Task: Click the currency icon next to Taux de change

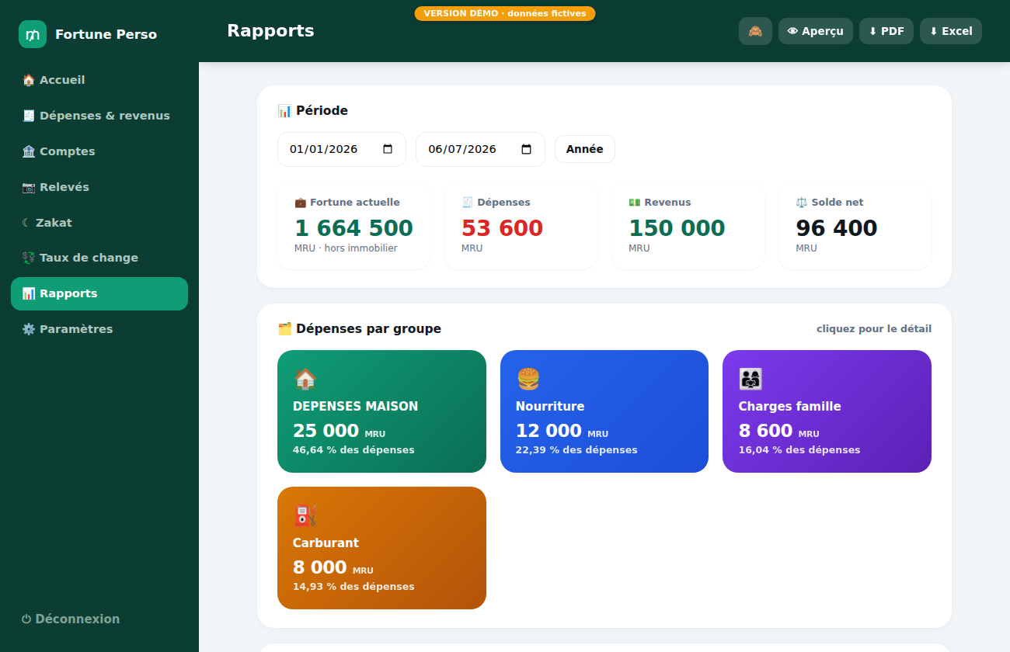Action: pyautogui.click(x=29, y=258)
